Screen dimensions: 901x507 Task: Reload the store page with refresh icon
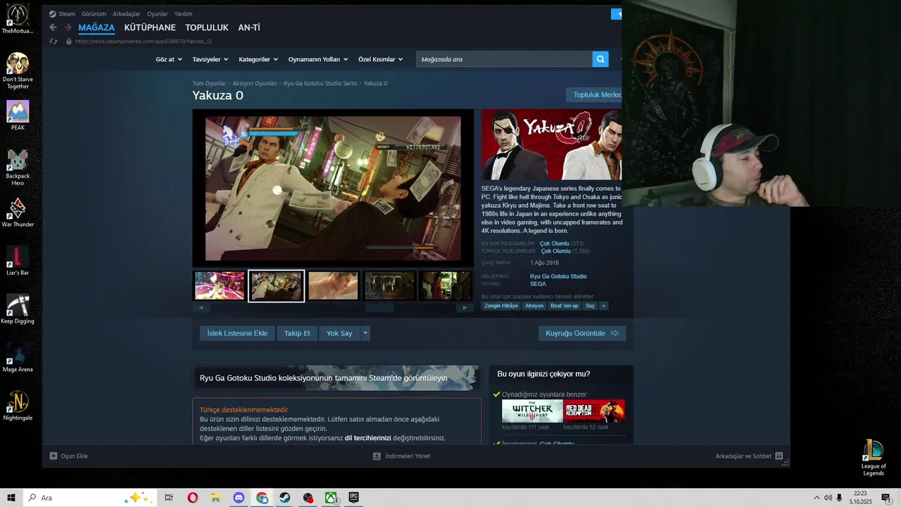pyautogui.click(x=53, y=42)
